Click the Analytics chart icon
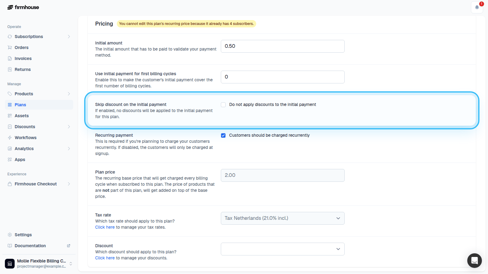Viewport: 488px width, 274px height. (10, 149)
